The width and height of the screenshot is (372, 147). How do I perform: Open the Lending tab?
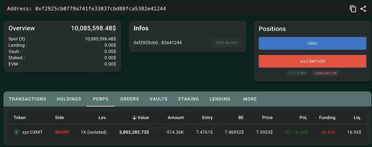click(x=220, y=99)
